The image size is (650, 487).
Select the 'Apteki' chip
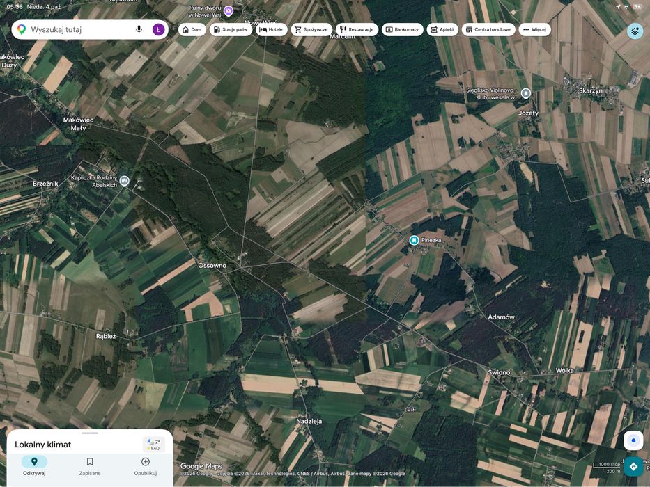[442, 29]
